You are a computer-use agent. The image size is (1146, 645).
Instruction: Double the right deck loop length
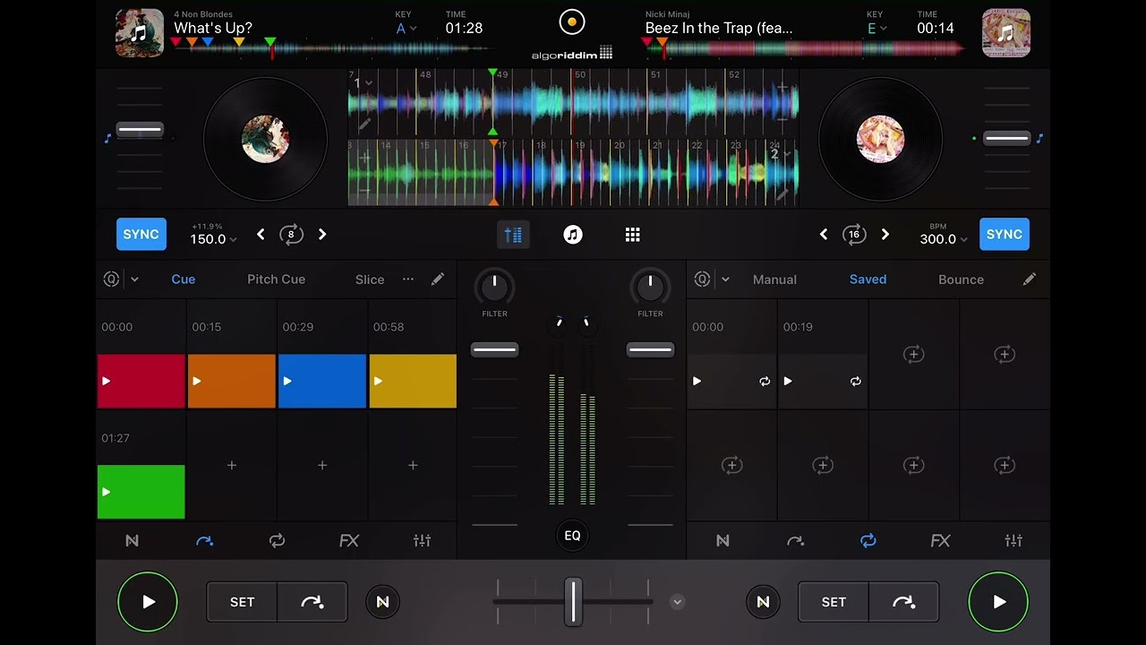(885, 235)
